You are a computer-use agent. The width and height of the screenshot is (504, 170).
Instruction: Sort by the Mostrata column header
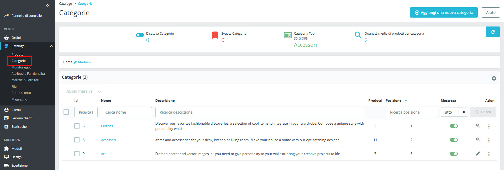point(448,100)
